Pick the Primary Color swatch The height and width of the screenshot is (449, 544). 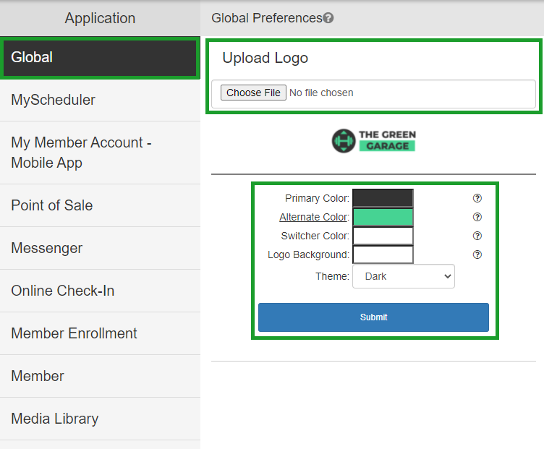tap(383, 198)
